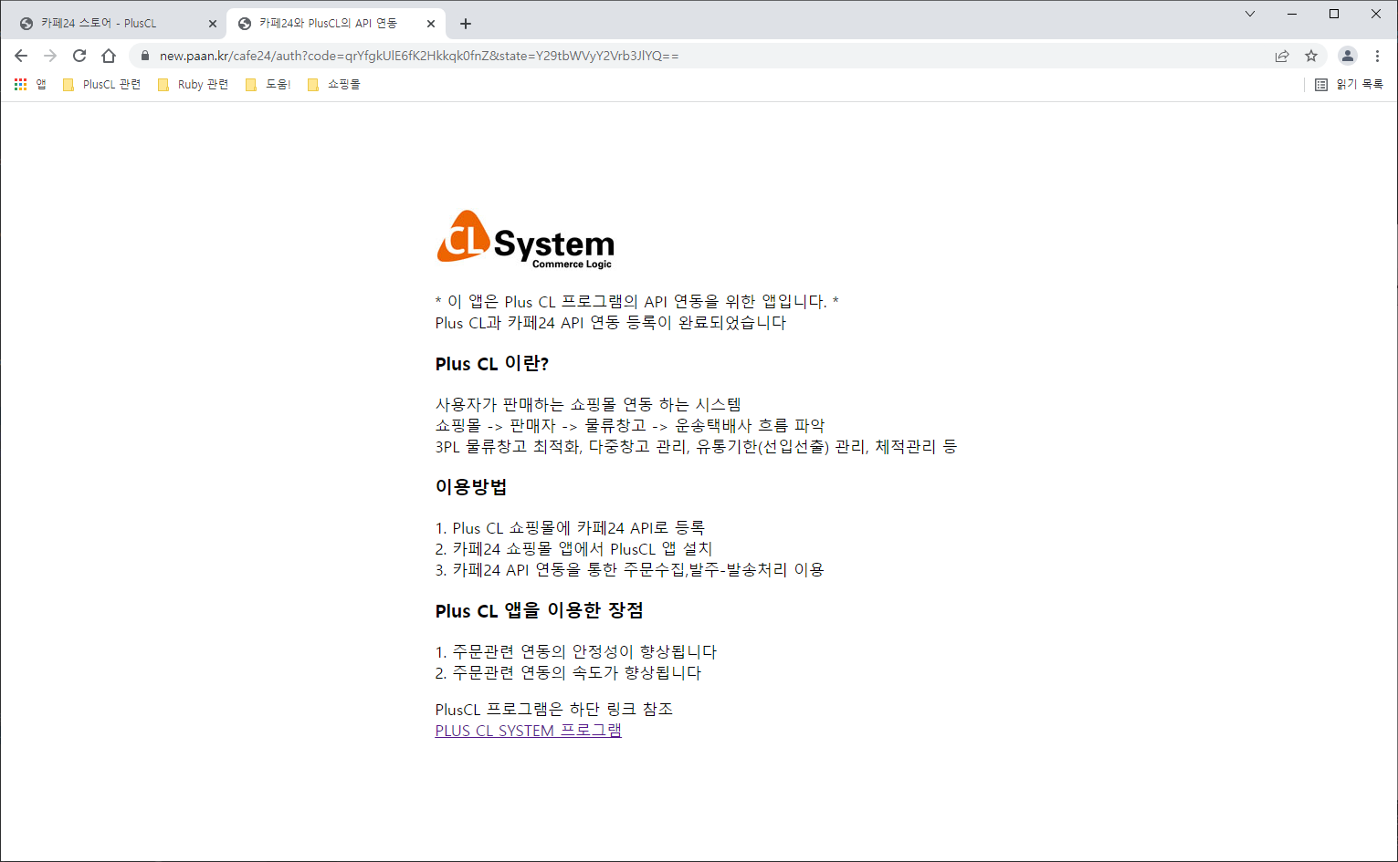Click the line starting '쇼핑몰 -> 판매자'
The height and width of the screenshot is (862, 1398).
pos(630,426)
